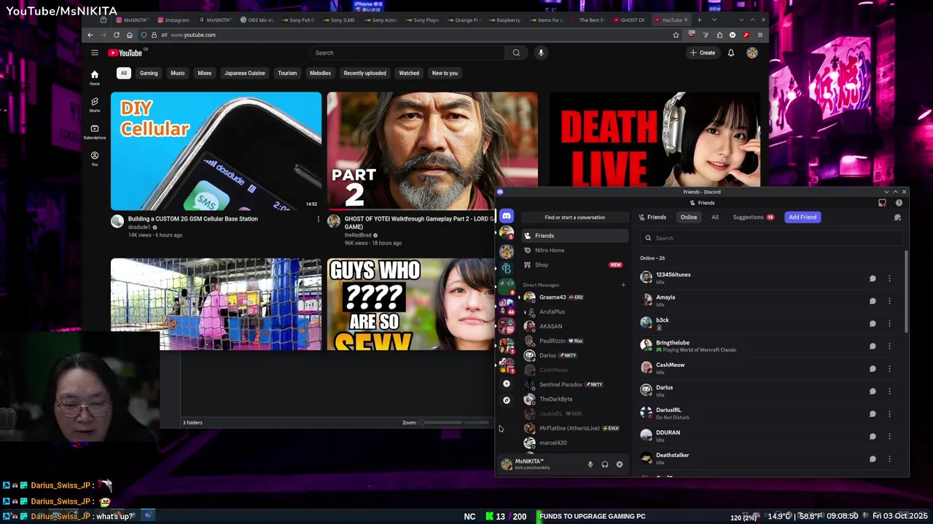Viewport: 933px width, 524px height.
Task: Click the Add Friend button
Action: (x=803, y=217)
